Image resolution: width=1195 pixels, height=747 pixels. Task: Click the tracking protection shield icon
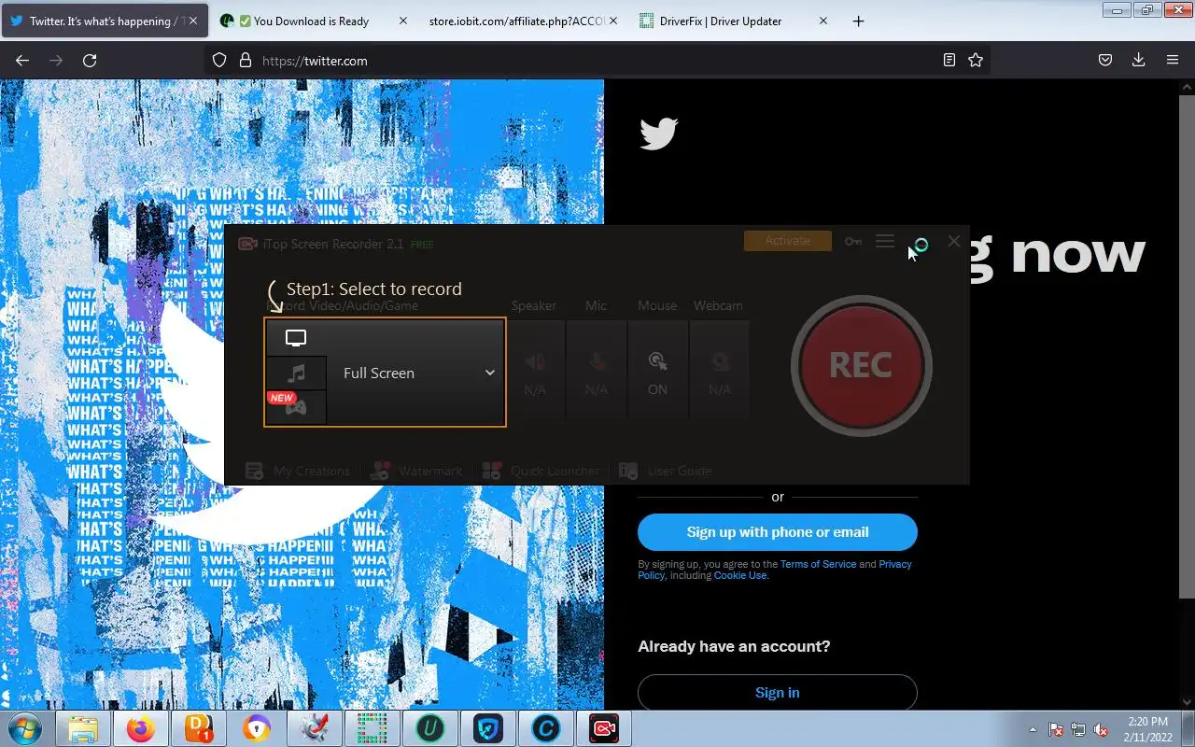(219, 60)
